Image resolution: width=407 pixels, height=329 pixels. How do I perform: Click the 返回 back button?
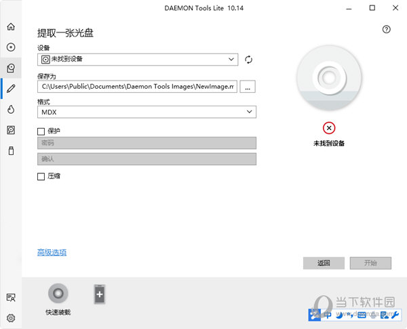pos(324,263)
